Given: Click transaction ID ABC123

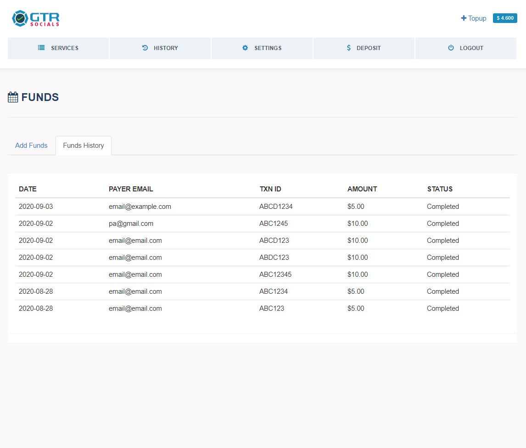Looking at the screenshot, I should pos(272,308).
